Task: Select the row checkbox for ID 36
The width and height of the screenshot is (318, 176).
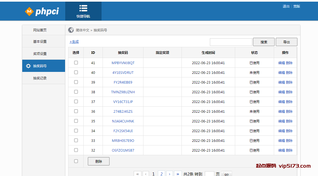Action: pyautogui.click(x=76, y=111)
